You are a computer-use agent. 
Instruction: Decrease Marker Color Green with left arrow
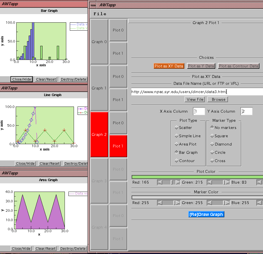click(209, 203)
